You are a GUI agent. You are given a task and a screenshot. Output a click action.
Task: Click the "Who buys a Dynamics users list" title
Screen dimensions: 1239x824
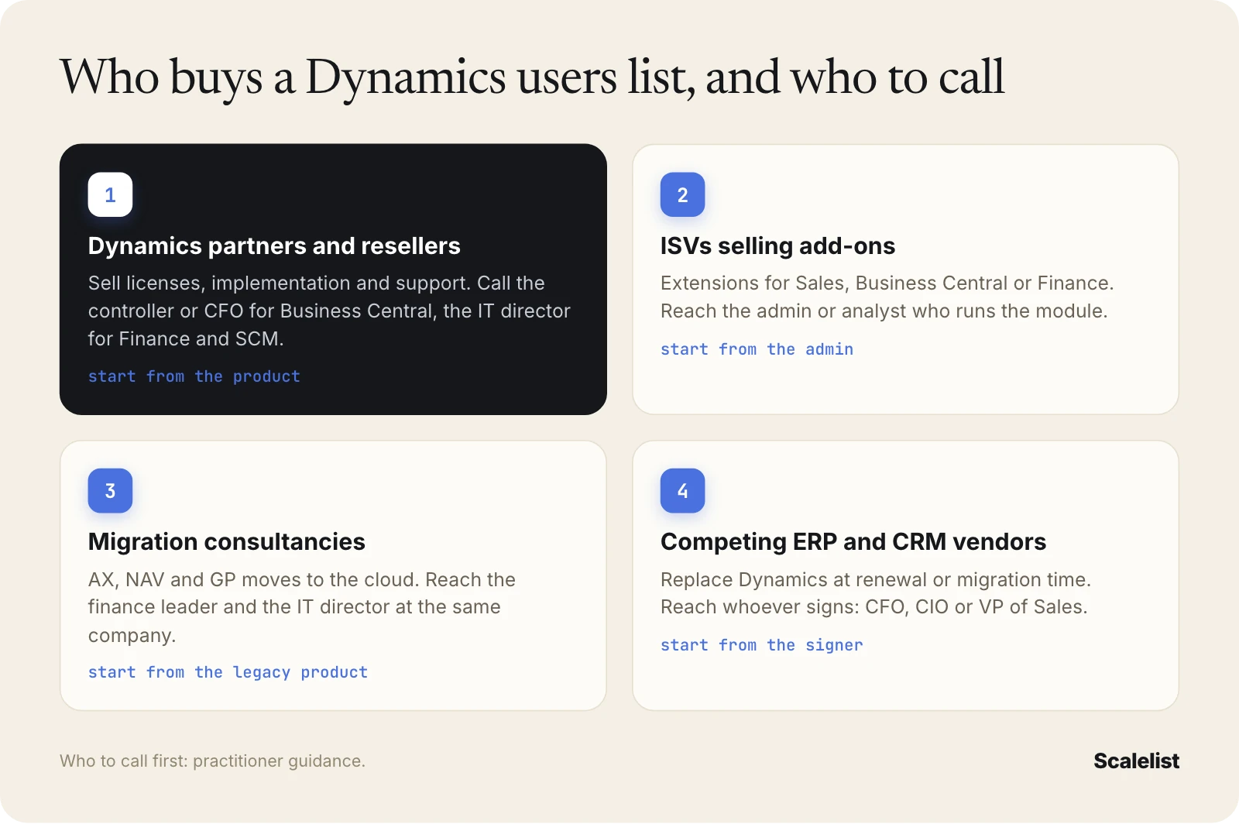(x=532, y=77)
